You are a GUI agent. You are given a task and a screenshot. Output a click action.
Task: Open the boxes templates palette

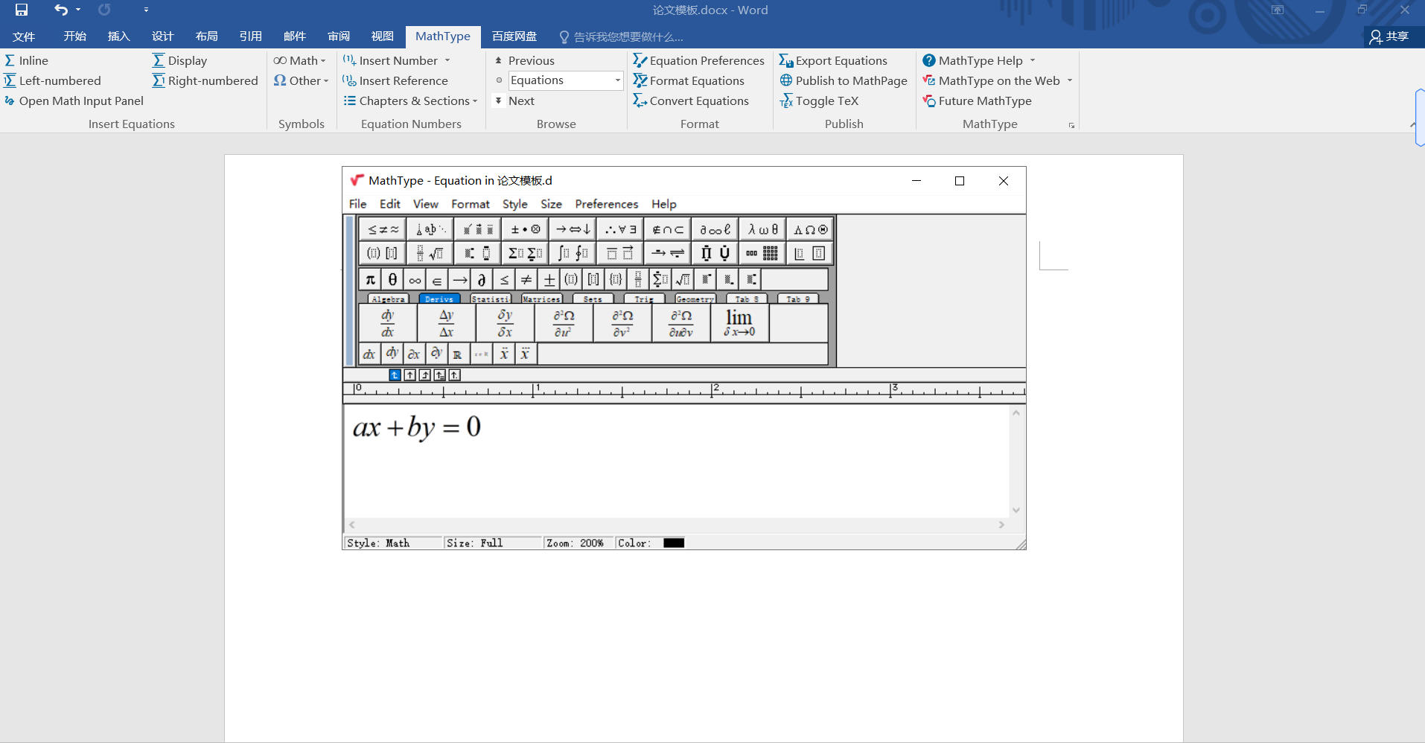[x=809, y=253]
